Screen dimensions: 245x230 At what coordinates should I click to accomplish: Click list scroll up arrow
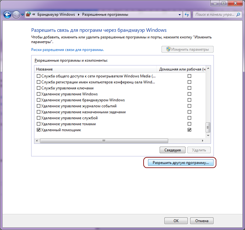click(208, 68)
